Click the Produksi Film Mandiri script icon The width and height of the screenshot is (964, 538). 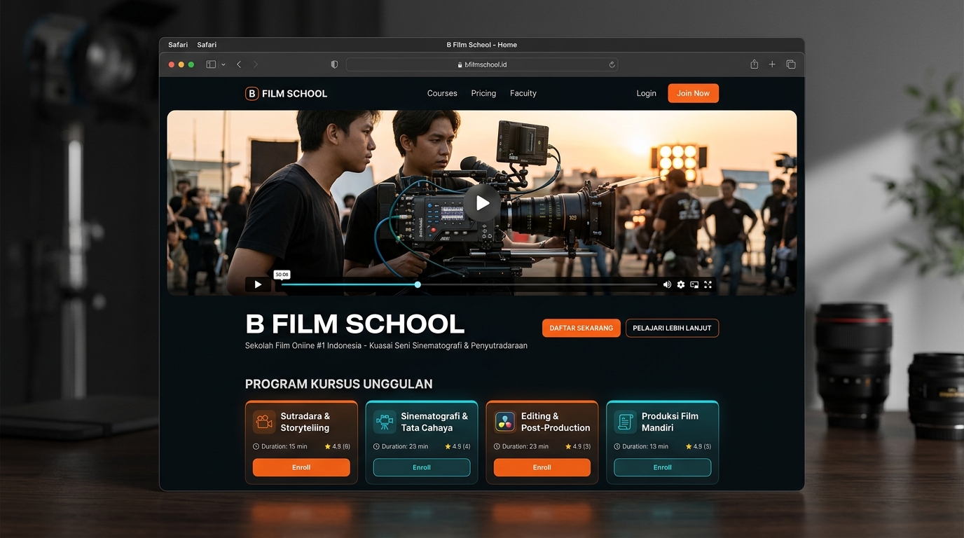pos(625,422)
